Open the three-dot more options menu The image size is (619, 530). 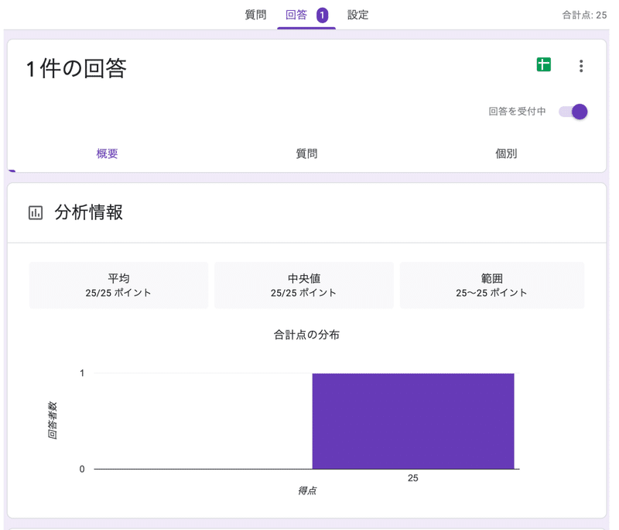click(x=581, y=66)
